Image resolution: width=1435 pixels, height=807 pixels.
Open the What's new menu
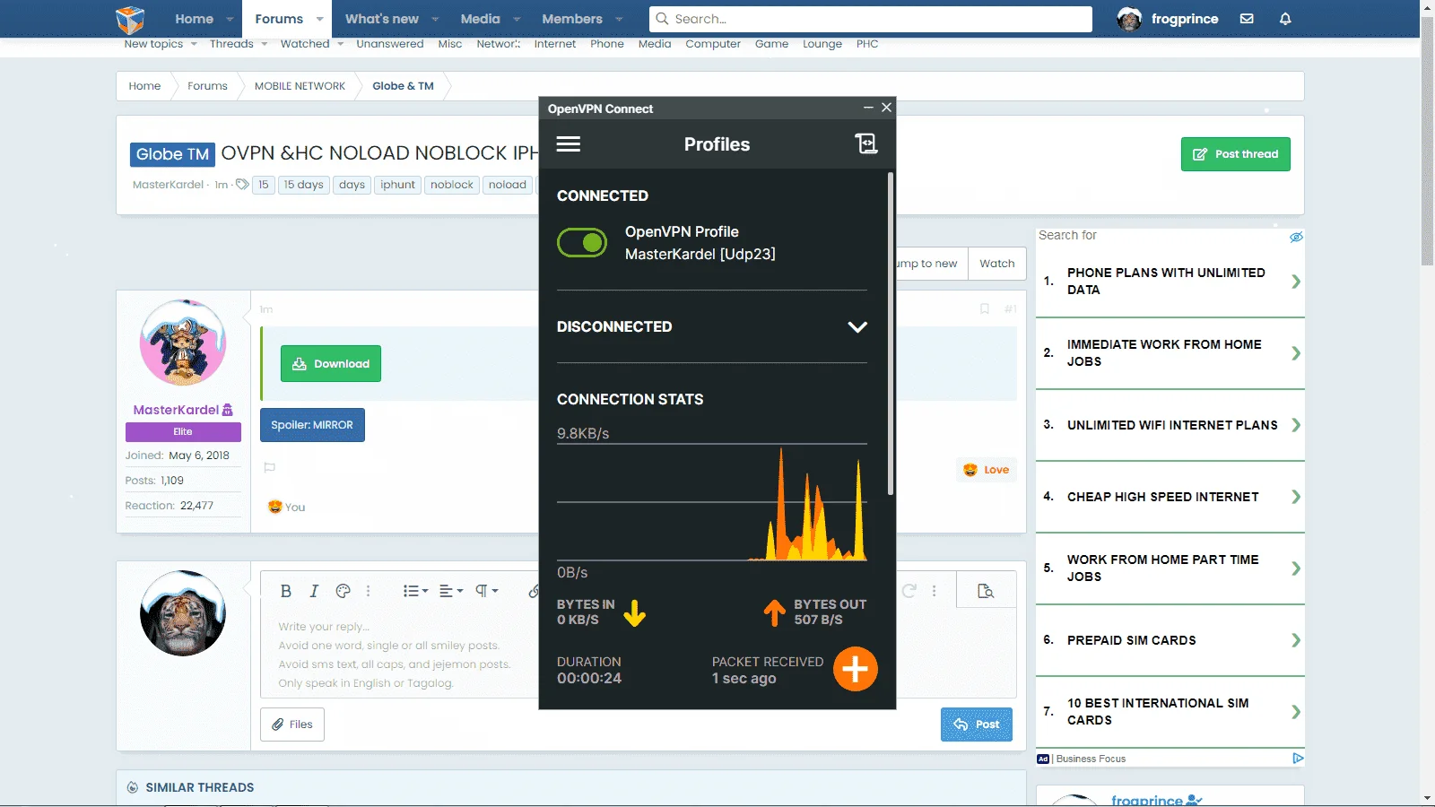(x=382, y=19)
